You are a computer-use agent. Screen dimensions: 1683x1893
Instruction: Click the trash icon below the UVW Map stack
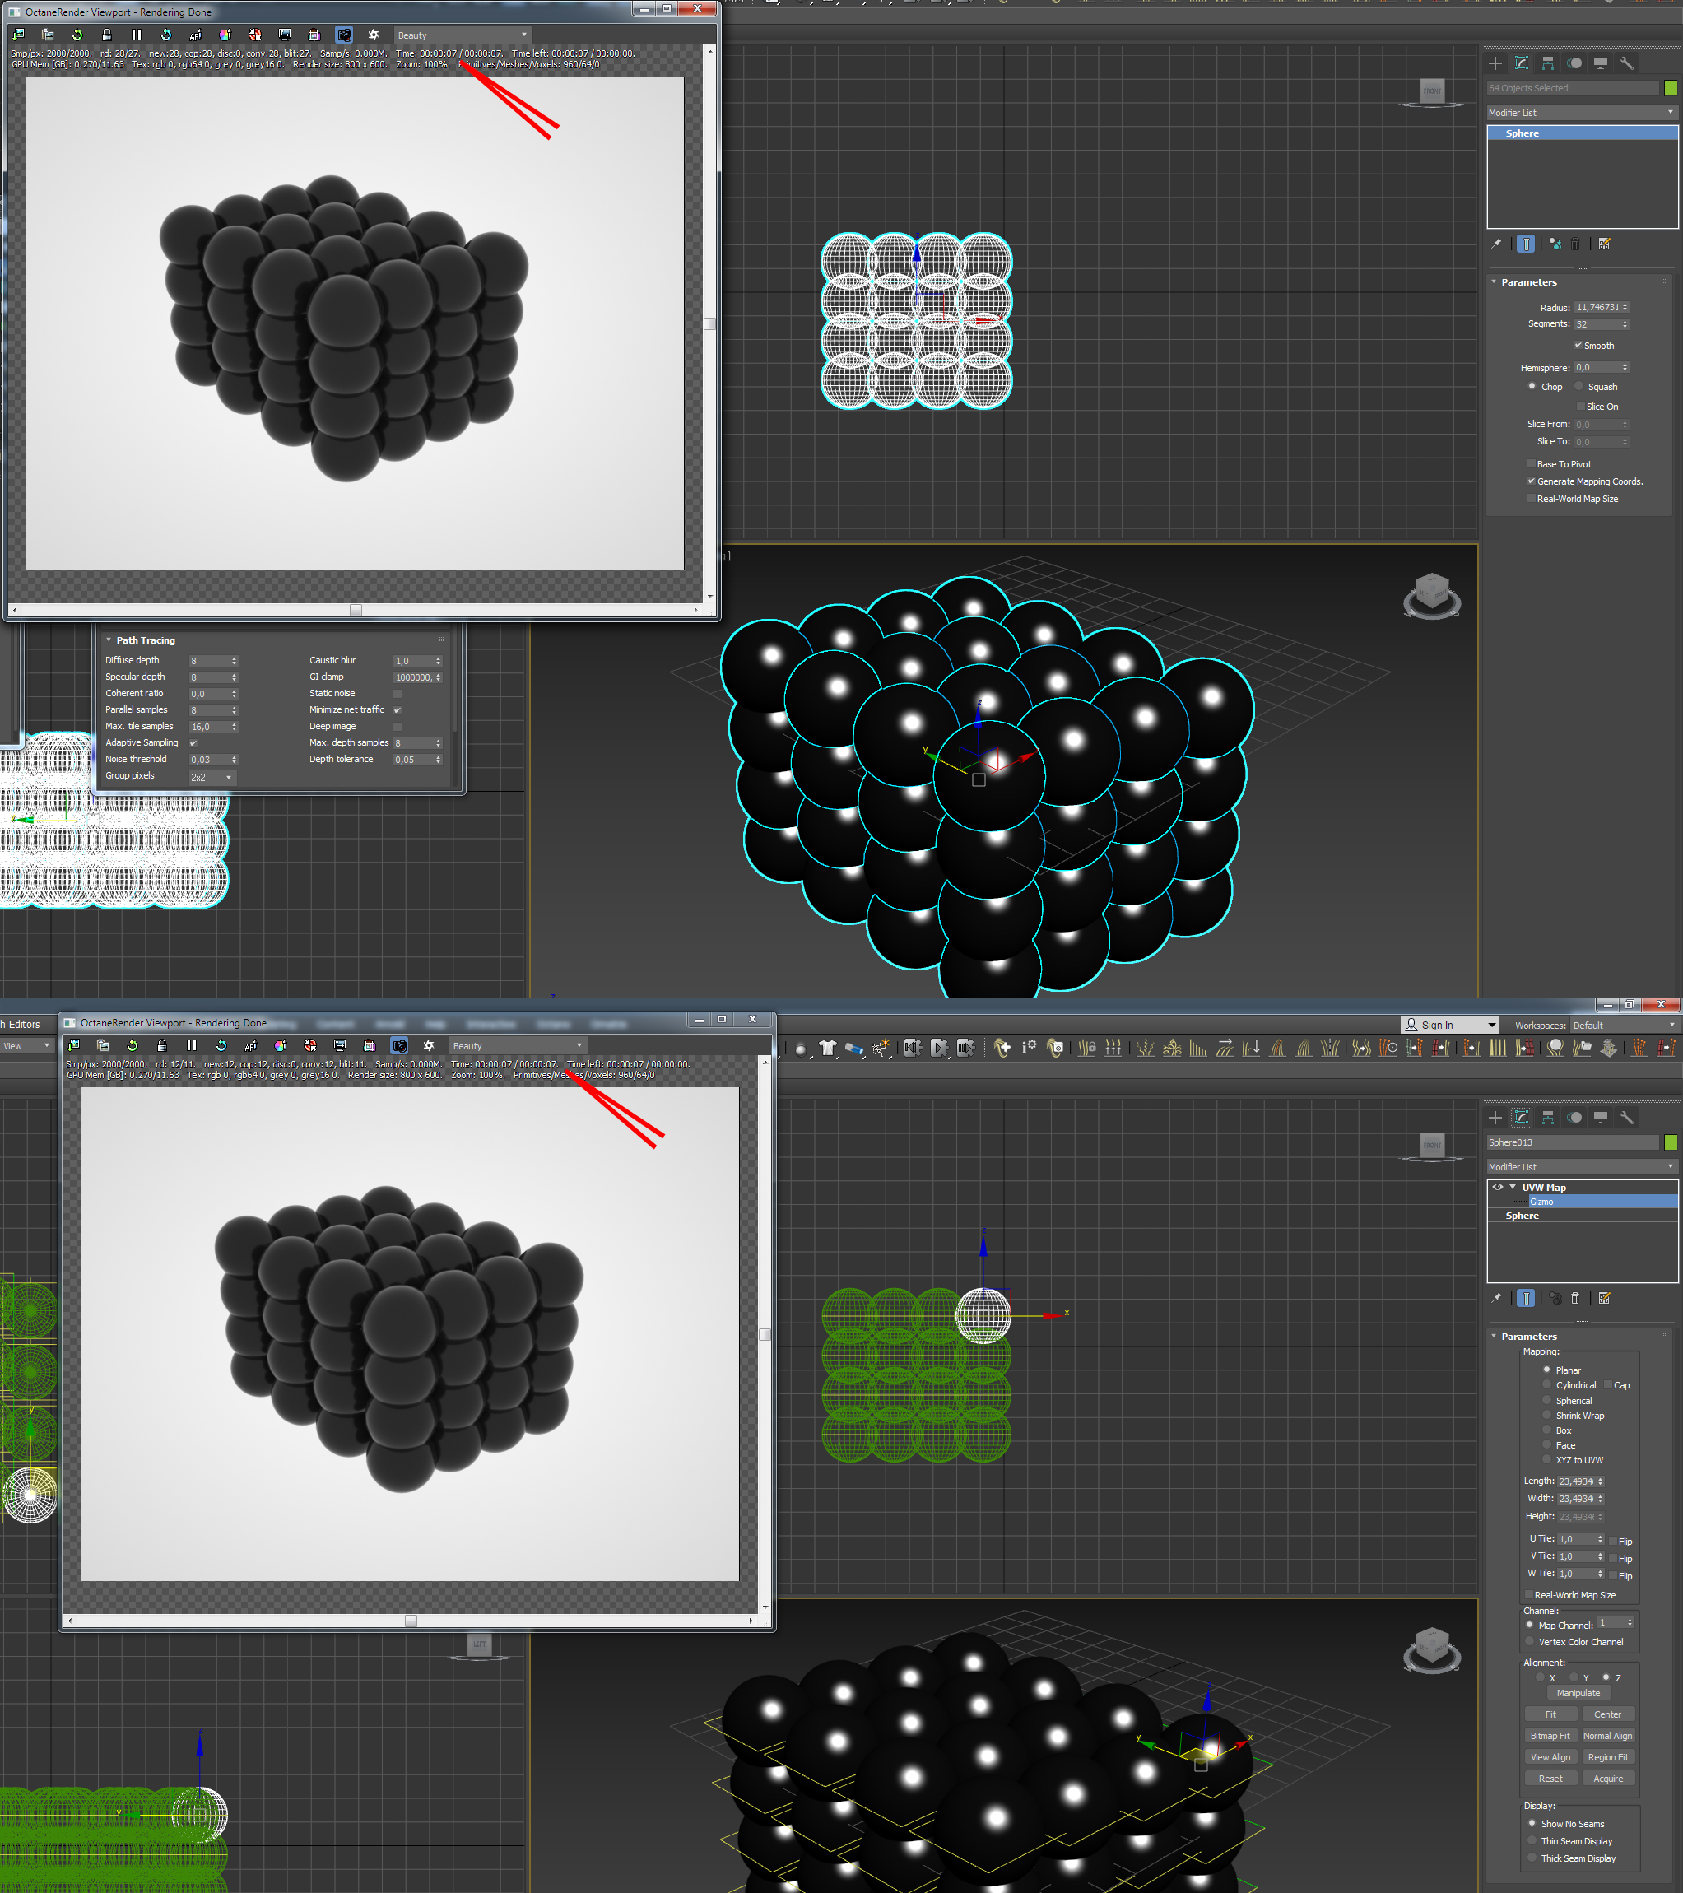click(1574, 1297)
